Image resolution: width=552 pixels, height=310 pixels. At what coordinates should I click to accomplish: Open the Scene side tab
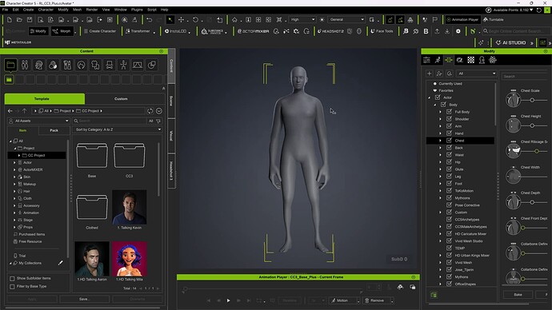[x=171, y=101]
